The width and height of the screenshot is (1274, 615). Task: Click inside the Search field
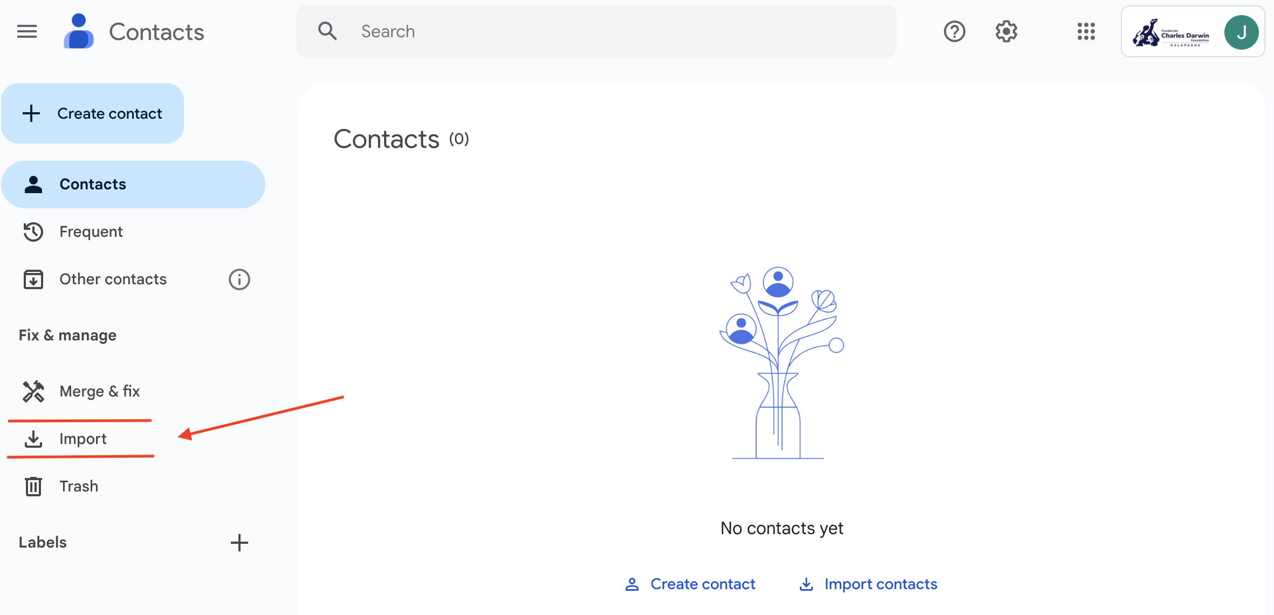pos(597,31)
